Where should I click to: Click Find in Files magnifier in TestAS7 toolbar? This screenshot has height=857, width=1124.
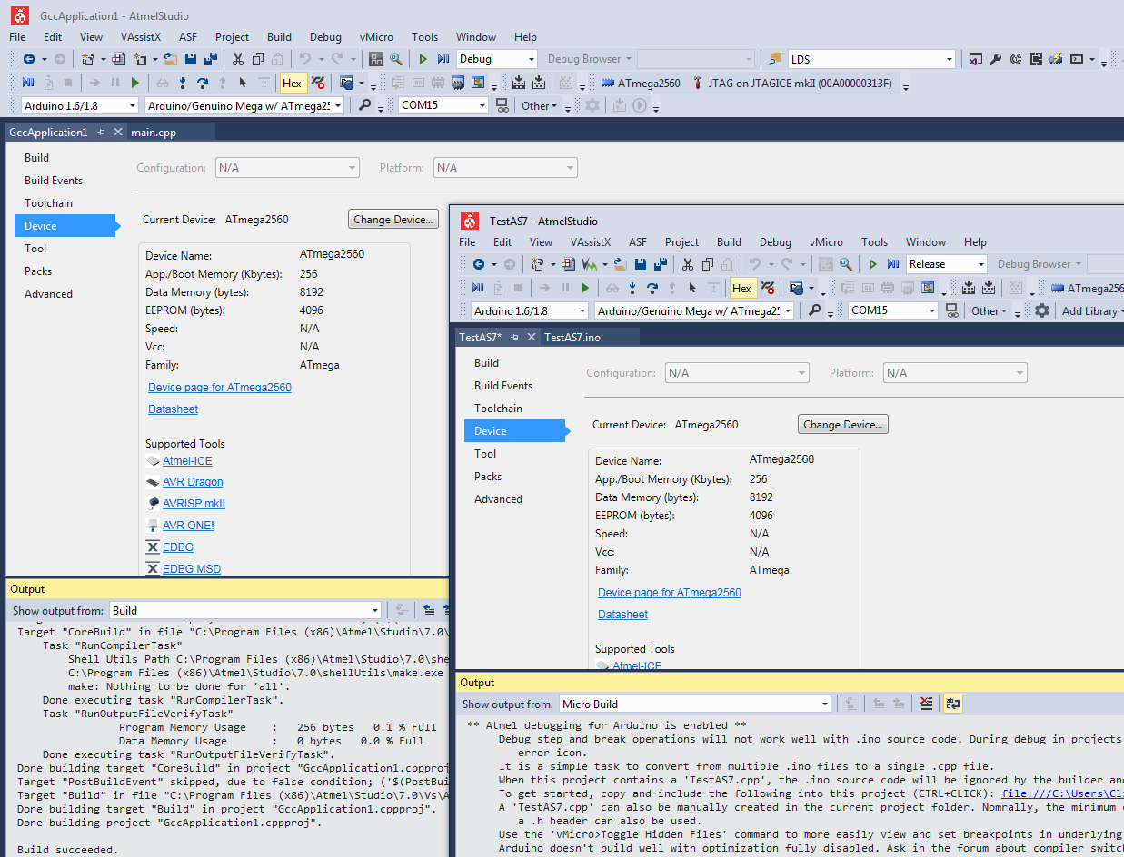click(846, 264)
